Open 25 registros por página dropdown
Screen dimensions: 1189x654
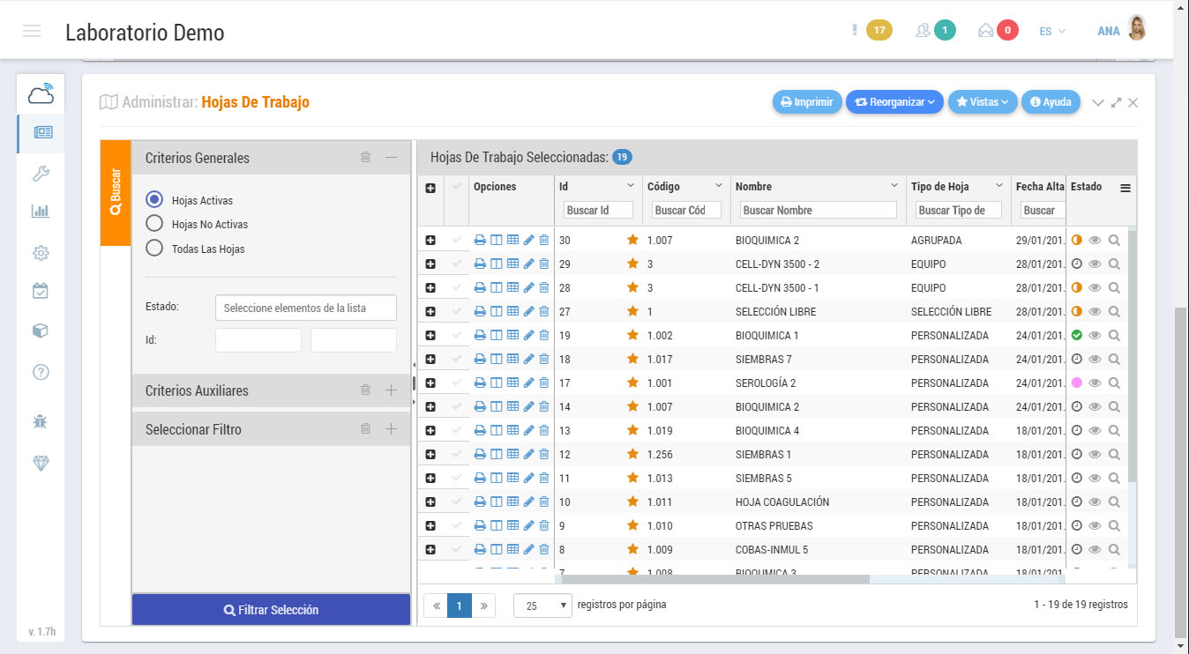pos(542,606)
